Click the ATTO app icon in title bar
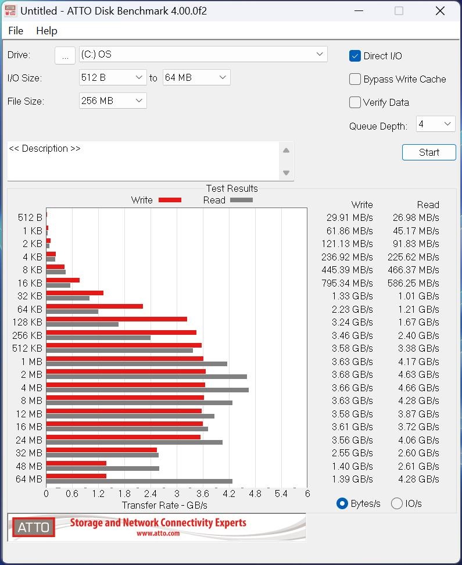This screenshot has height=565, width=462. pyautogui.click(x=10, y=10)
